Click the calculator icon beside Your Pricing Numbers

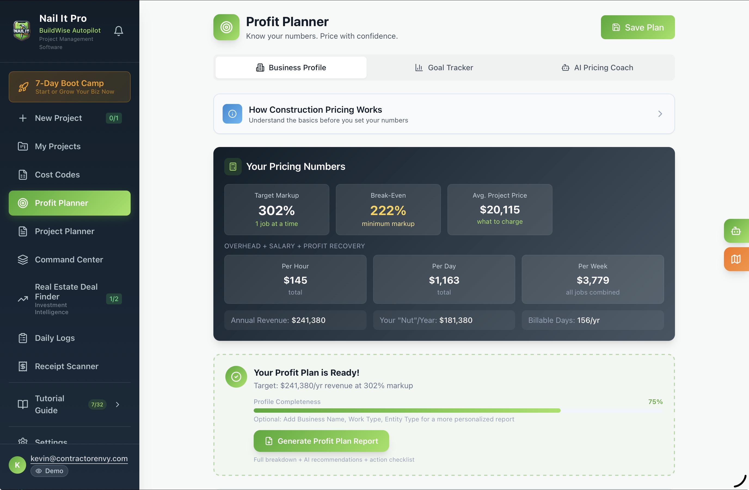tap(233, 167)
